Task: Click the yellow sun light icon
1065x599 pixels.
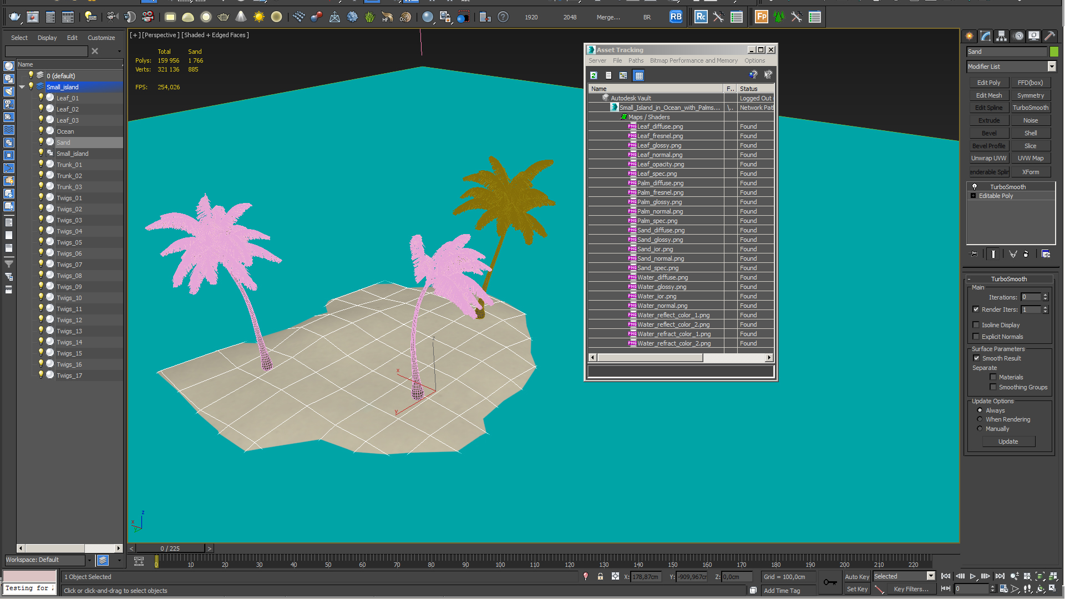Action: point(258,17)
